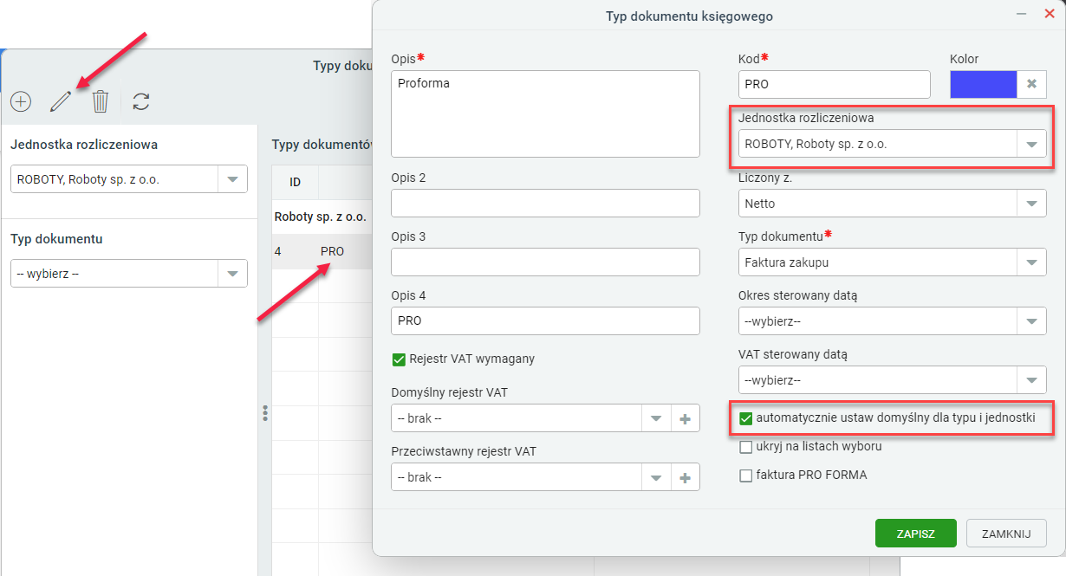
Task: Open left panel Typ dokumentu filter dropdown
Action: [232, 274]
